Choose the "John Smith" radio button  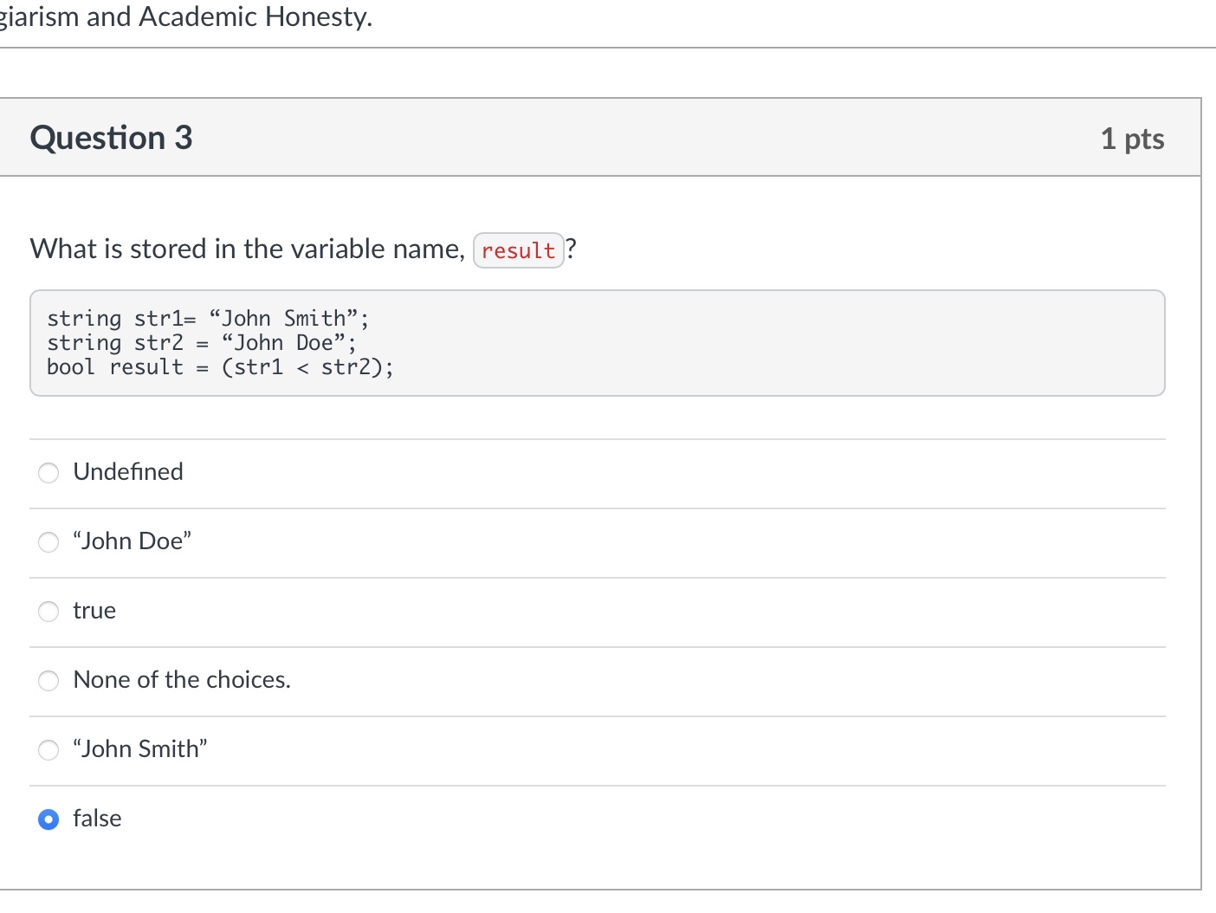[x=49, y=749]
